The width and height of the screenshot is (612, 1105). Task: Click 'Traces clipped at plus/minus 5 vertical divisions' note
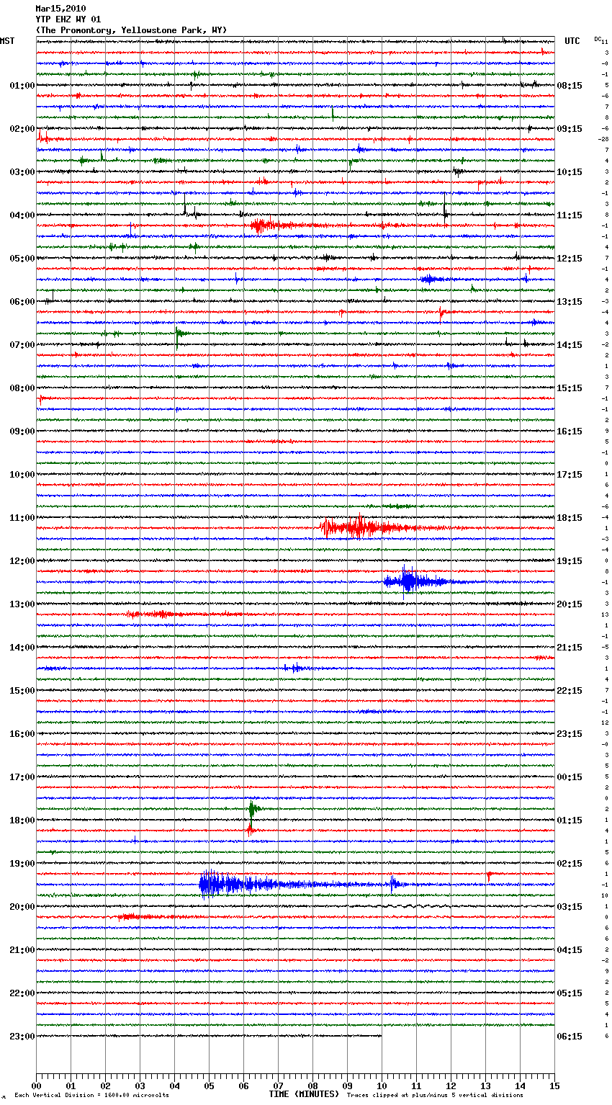pyautogui.click(x=435, y=1095)
